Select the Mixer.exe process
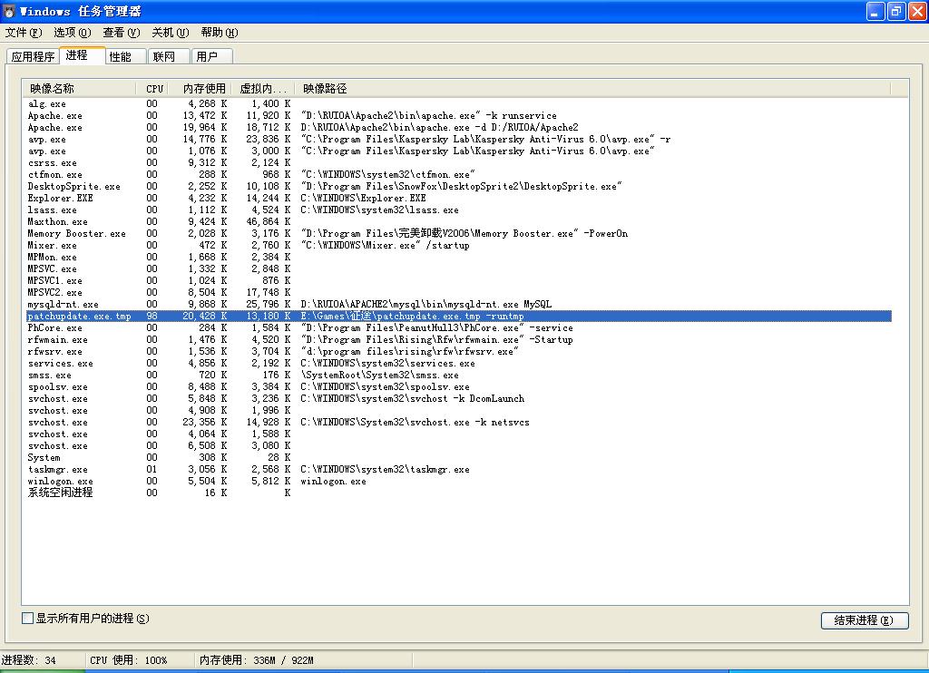The height and width of the screenshot is (673, 929). coord(459,245)
